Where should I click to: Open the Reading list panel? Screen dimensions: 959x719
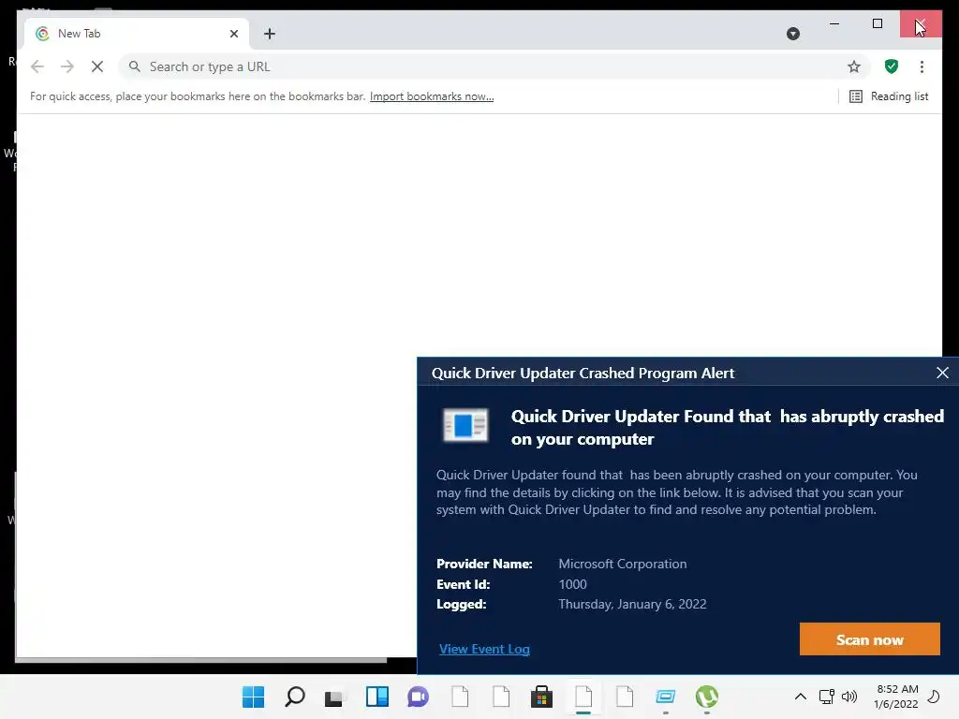(889, 96)
